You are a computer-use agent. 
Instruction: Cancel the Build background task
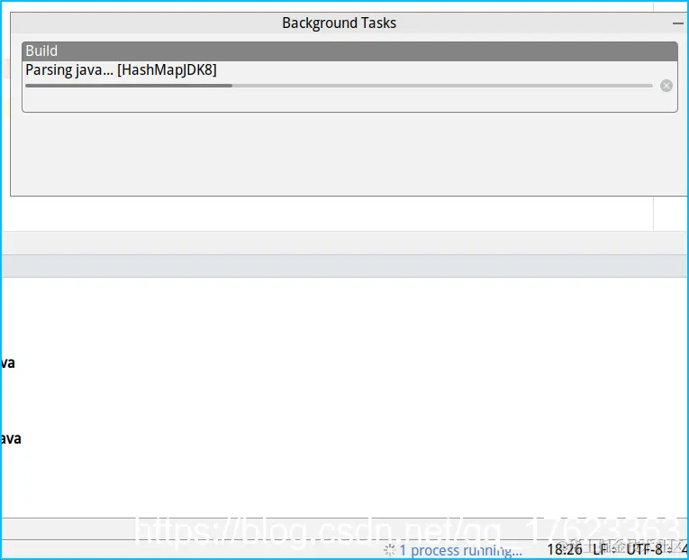pyautogui.click(x=666, y=86)
